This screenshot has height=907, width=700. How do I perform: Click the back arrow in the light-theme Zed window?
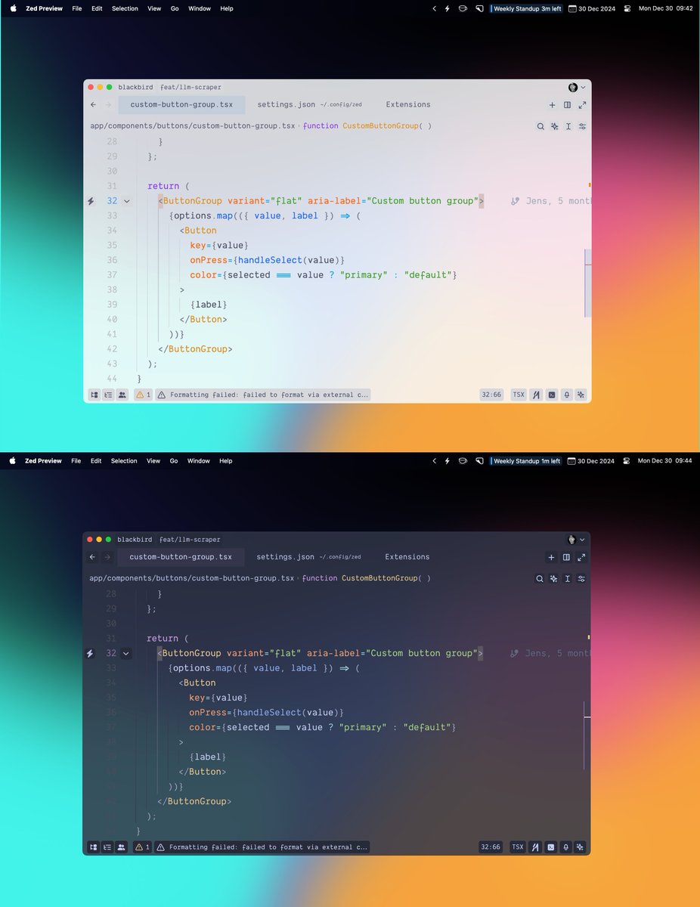pyautogui.click(x=93, y=105)
